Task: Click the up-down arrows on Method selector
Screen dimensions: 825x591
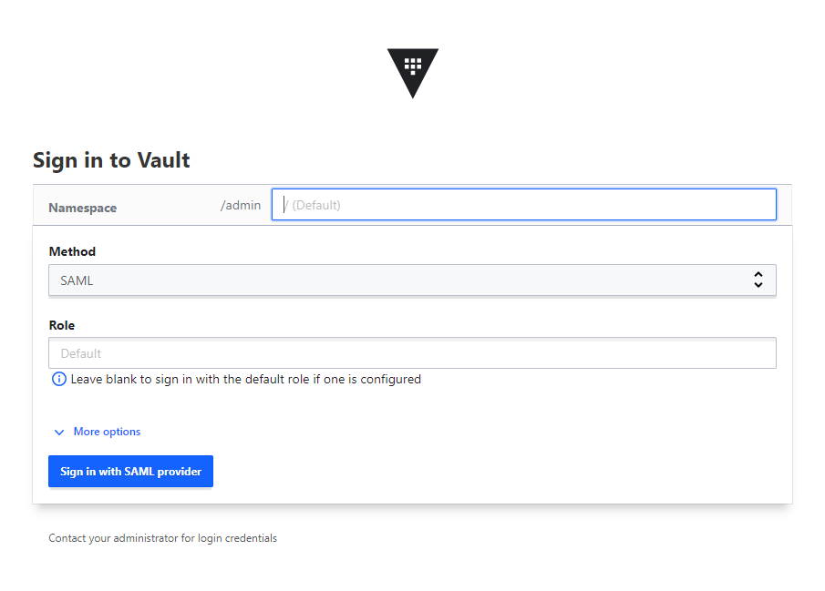Action: (x=758, y=280)
